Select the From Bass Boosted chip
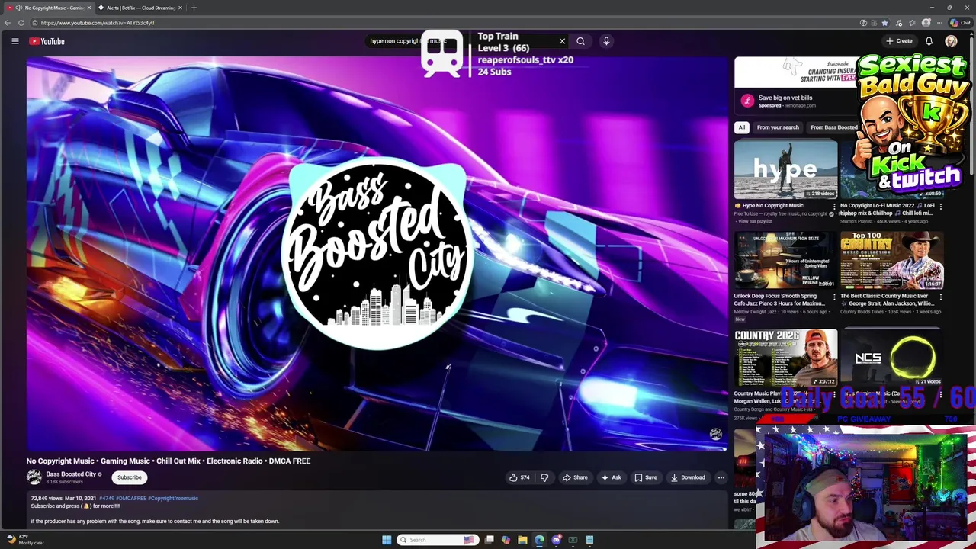976x549 pixels. [x=833, y=127]
